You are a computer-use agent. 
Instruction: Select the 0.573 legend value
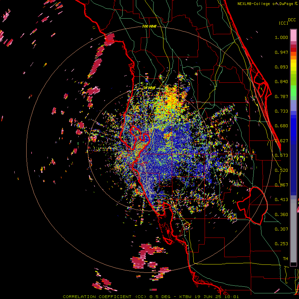coord(281,155)
